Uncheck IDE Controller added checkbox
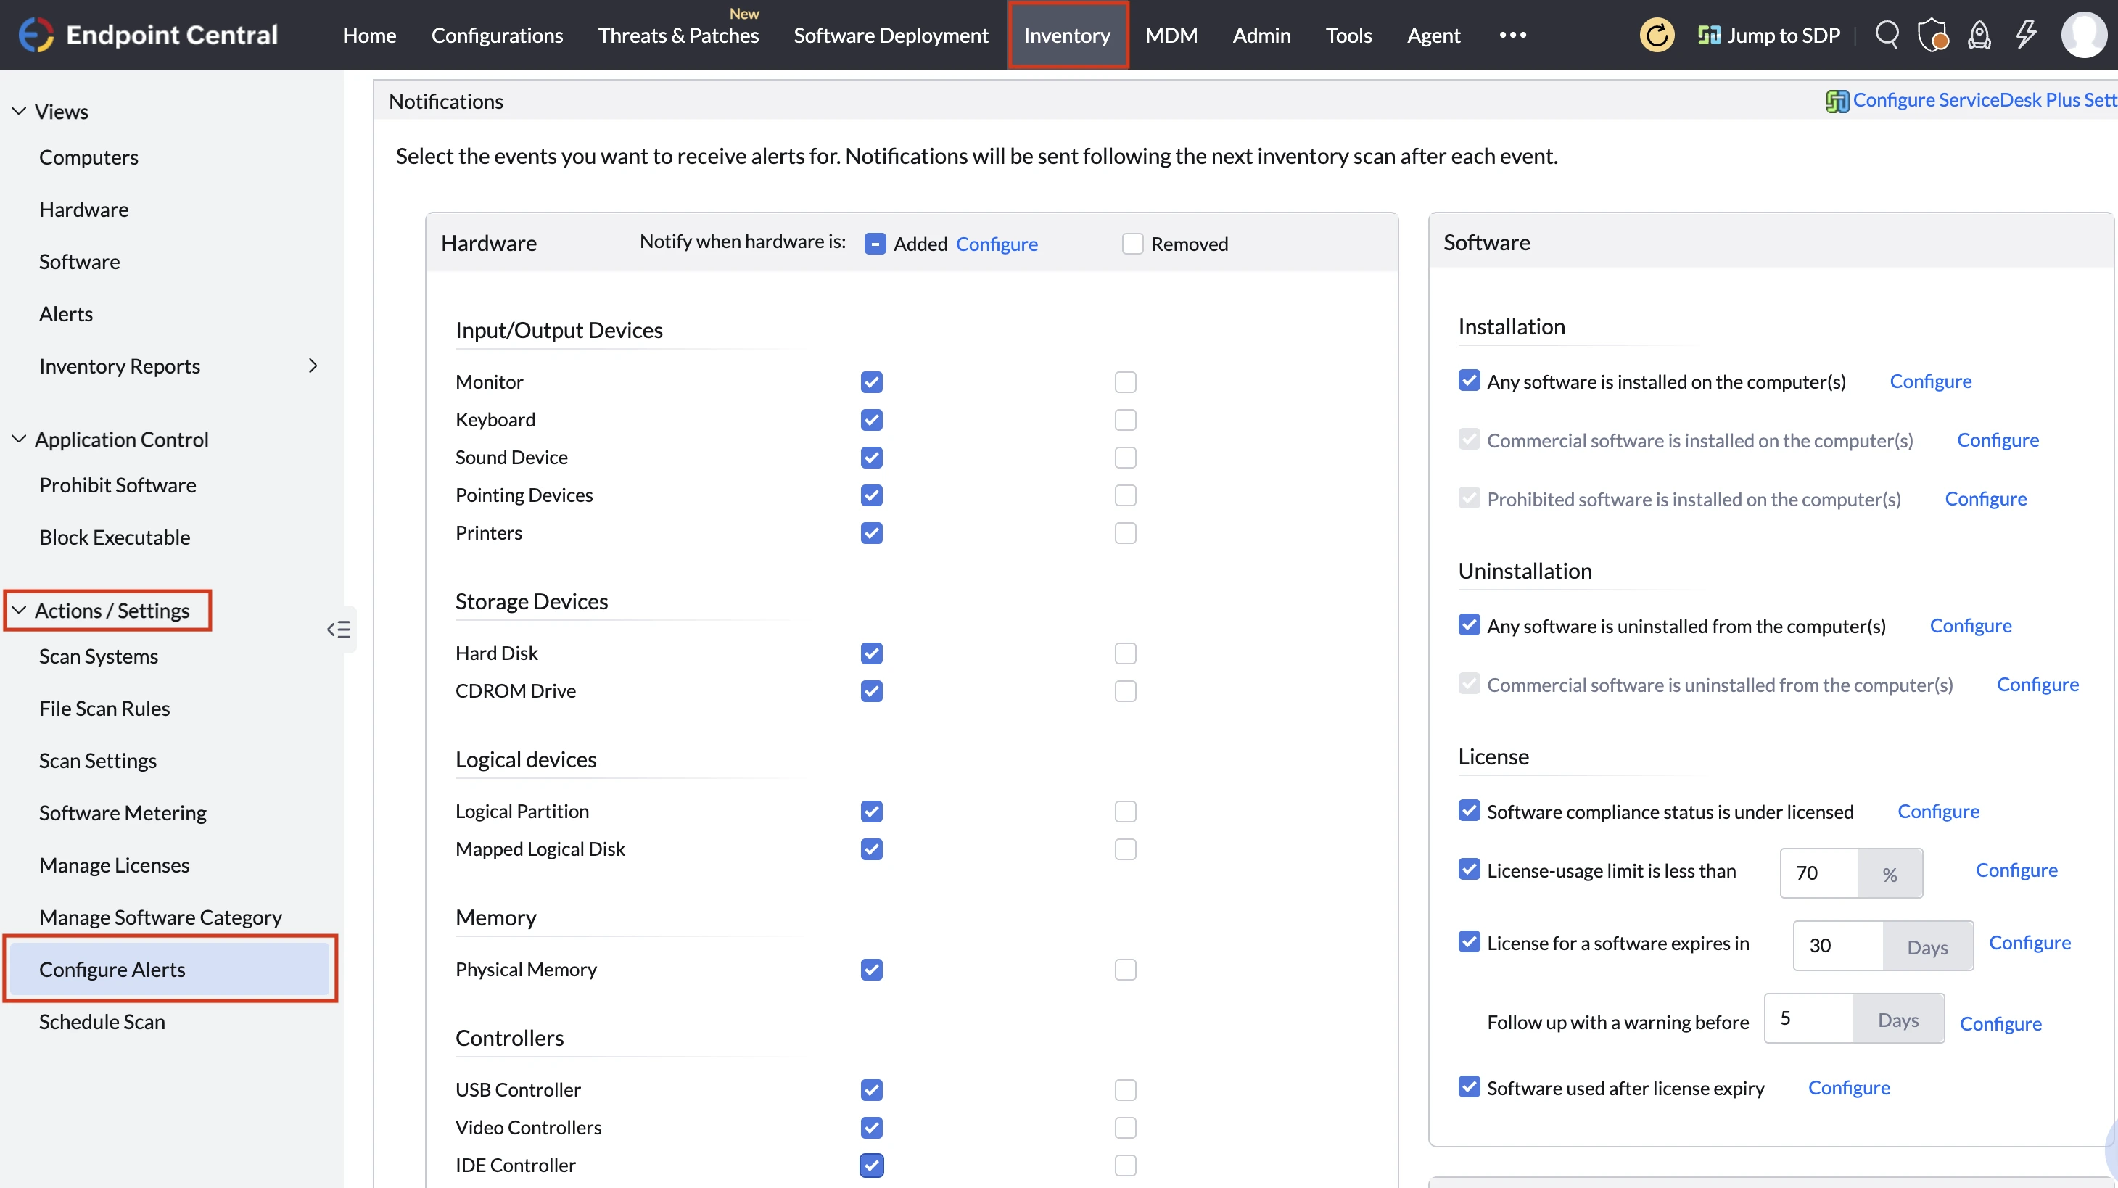 point(872,1166)
